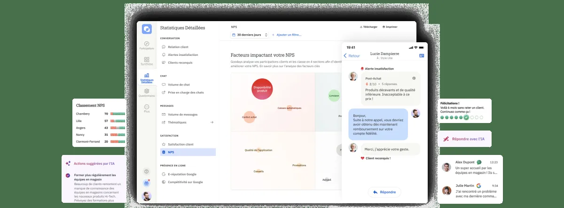The height and width of the screenshot is (208, 564).
Task: Expand Thématiques with the arrow
Action: 211,122
